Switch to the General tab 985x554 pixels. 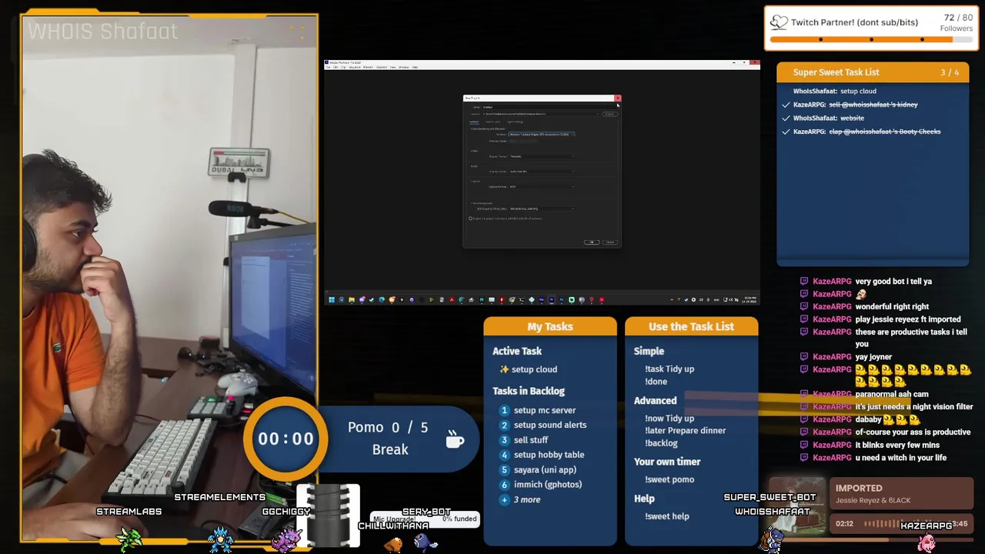point(474,122)
